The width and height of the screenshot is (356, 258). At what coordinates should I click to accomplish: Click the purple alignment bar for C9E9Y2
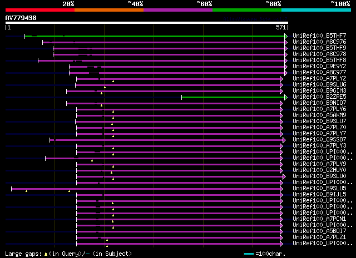point(177,67)
